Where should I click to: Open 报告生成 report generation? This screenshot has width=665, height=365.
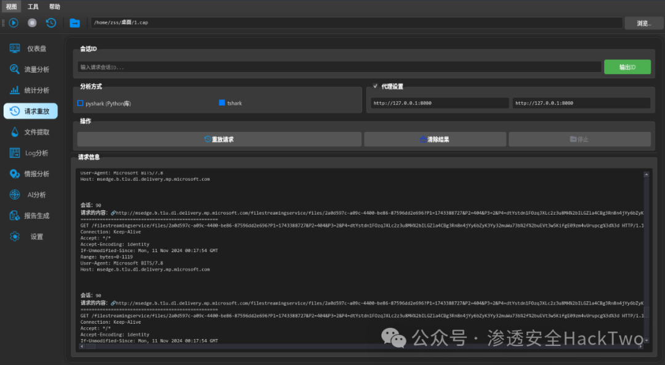31,215
